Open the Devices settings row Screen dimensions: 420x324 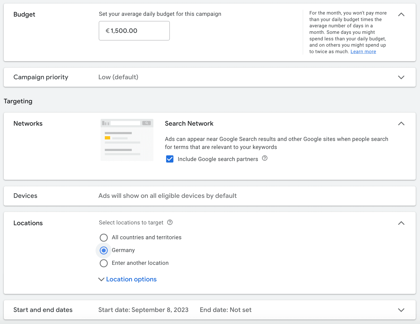[209, 196]
